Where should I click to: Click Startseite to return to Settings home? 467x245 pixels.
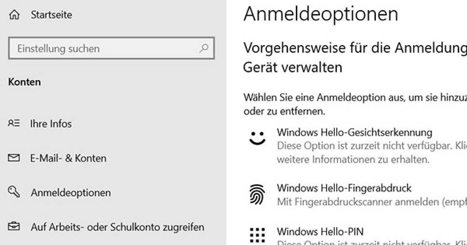tap(51, 14)
